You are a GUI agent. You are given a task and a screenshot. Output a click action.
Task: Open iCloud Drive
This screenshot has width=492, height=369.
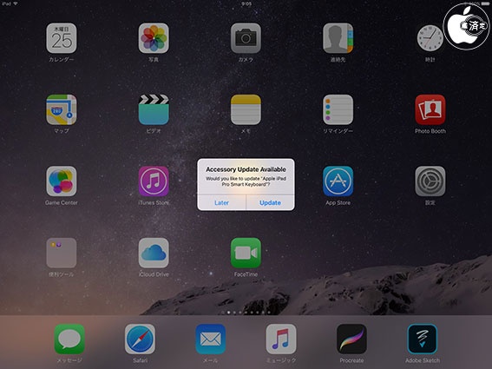click(154, 253)
